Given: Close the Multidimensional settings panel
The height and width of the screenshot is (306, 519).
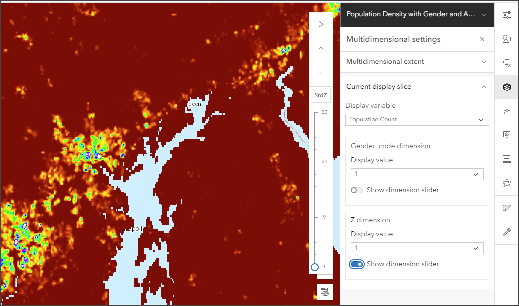Looking at the screenshot, I should pos(482,39).
